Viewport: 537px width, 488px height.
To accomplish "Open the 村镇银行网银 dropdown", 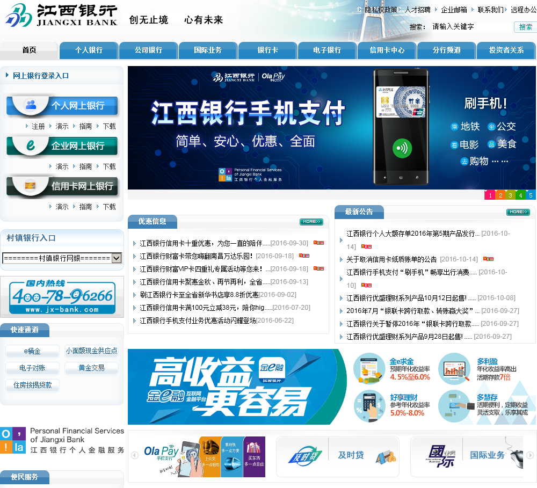I will 62,258.
